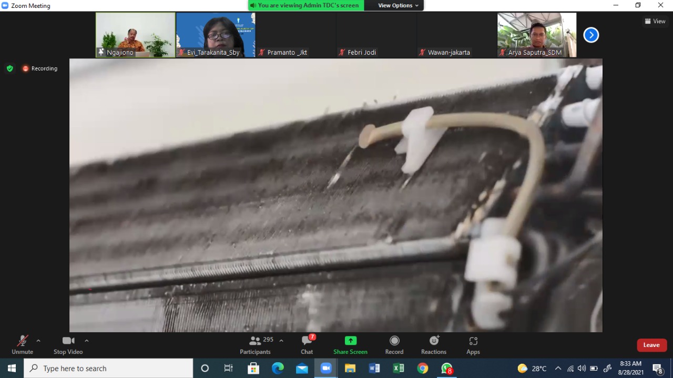This screenshot has height=378, width=673.
Task: Open the Windows notification center
Action: [x=658, y=369]
